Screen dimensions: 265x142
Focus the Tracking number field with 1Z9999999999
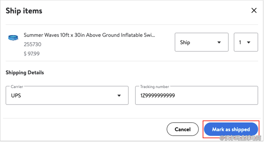point(196,95)
